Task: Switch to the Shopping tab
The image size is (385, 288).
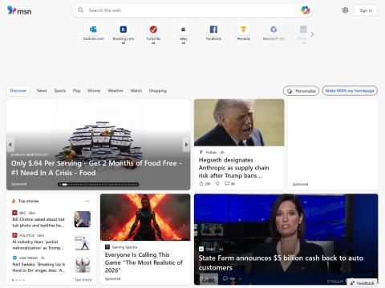Action: pos(158,90)
